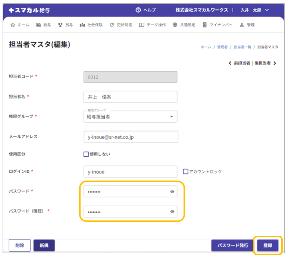The width and height of the screenshot is (288, 257).
Task: Open the マイナンバー menu
Action: coord(217,25)
